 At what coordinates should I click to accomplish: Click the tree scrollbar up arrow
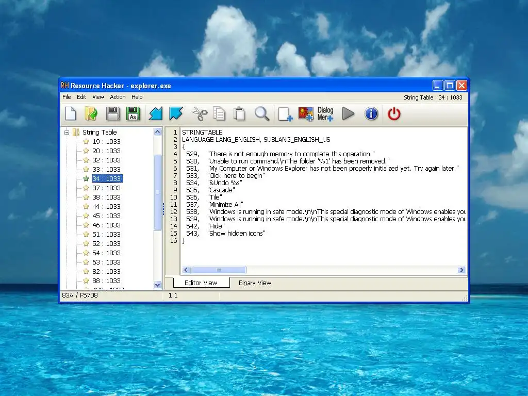pyautogui.click(x=157, y=132)
